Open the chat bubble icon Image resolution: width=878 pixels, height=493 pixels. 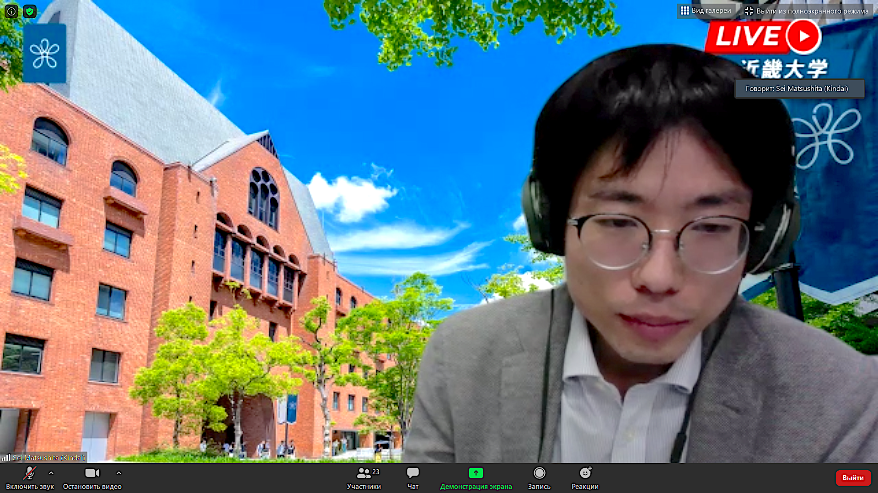coord(412,473)
